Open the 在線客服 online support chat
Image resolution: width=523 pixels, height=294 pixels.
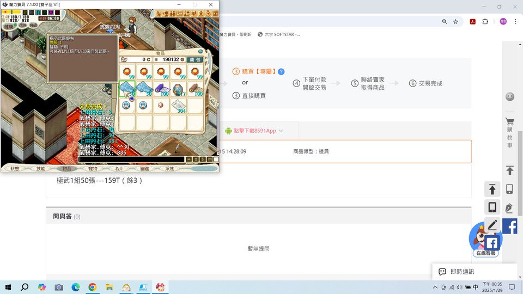tap(485, 253)
